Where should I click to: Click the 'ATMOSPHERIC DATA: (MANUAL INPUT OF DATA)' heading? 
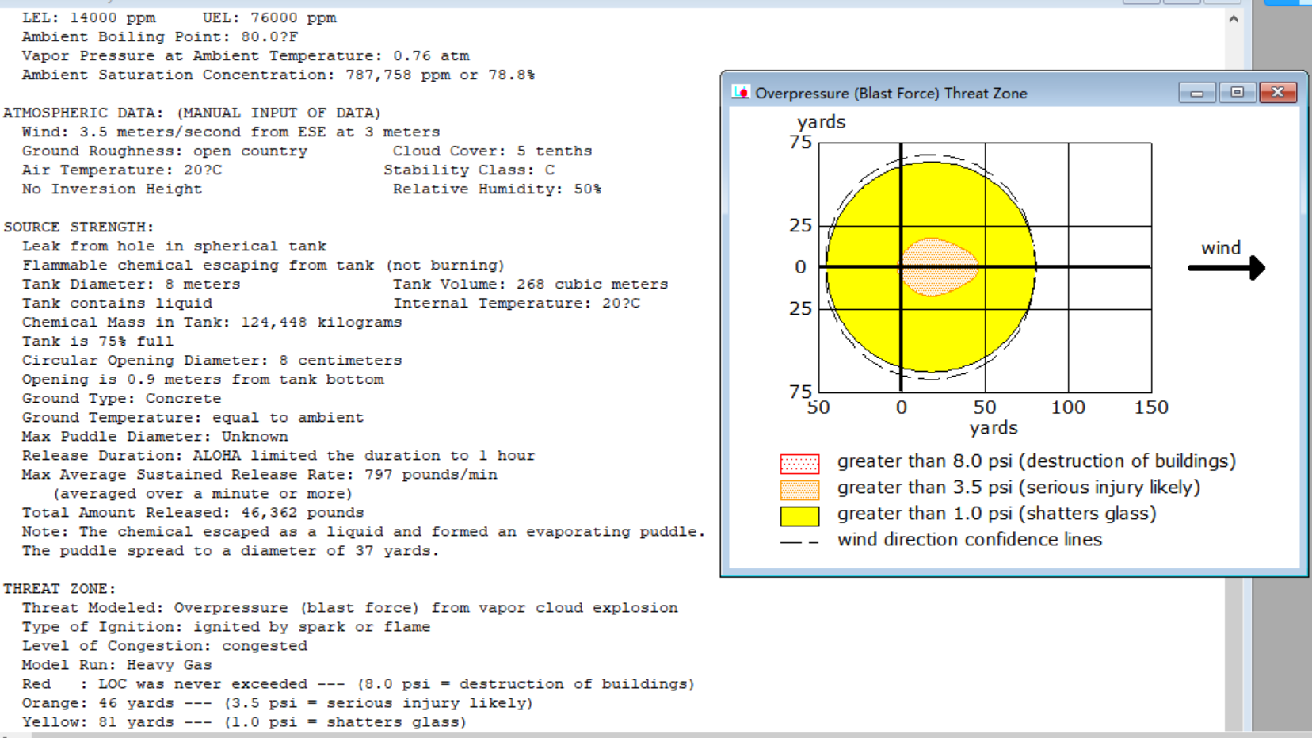click(192, 113)
